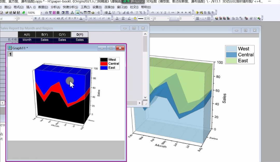Click the Italic formatting button

point(39,18)
